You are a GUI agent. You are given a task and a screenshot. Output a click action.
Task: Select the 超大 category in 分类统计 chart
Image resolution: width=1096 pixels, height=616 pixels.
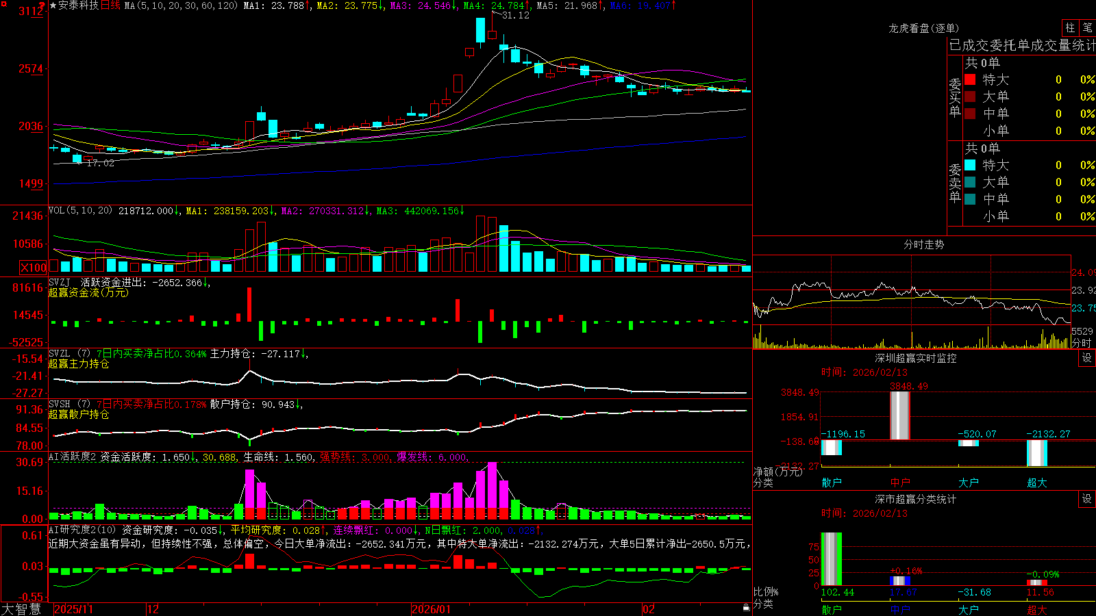(x=1037, y=610)
